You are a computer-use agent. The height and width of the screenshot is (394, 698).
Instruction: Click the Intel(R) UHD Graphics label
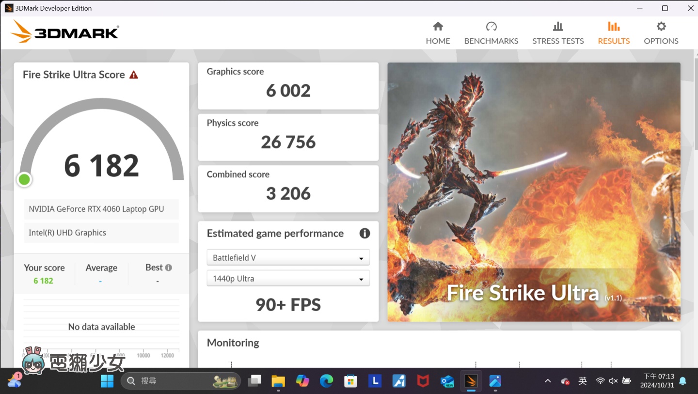(101, 233)
